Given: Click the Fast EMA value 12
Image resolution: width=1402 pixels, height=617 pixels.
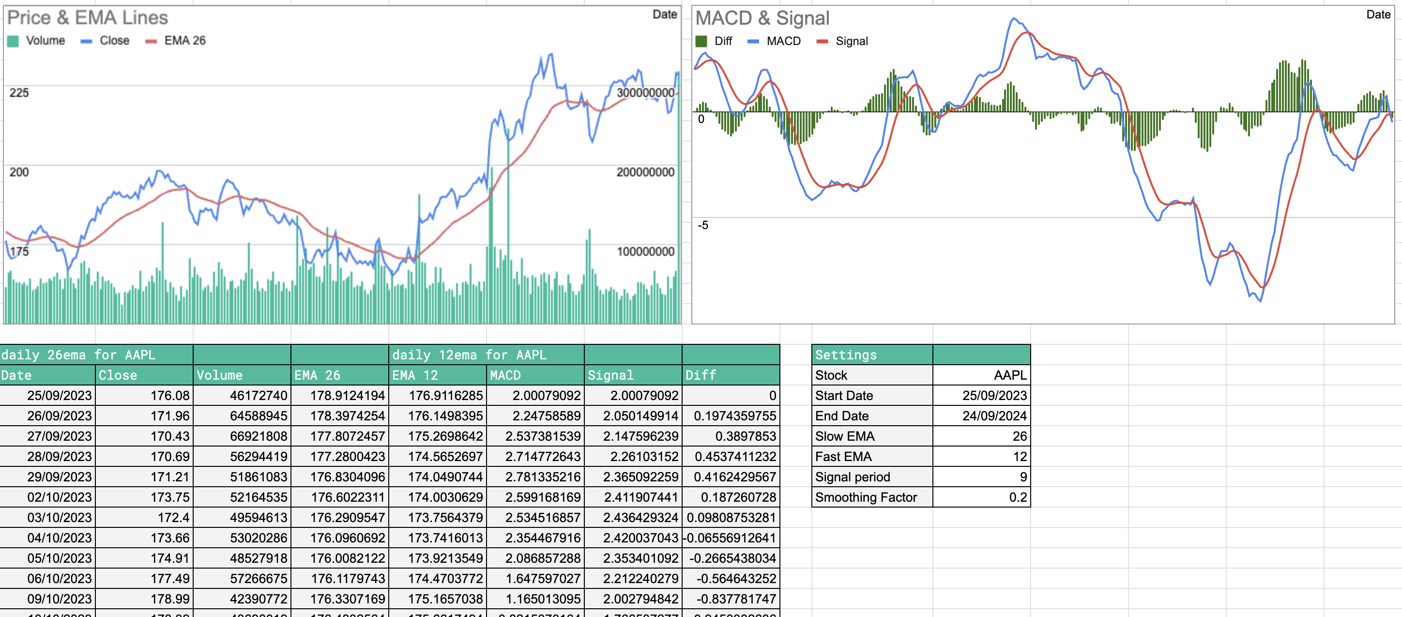Looking at the screenshot, I should [981, 456].
